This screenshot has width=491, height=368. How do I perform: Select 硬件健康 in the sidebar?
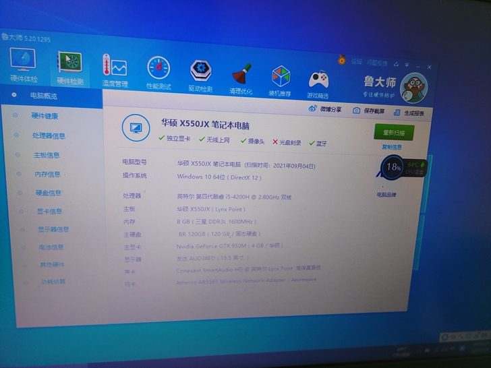[45, 116]
